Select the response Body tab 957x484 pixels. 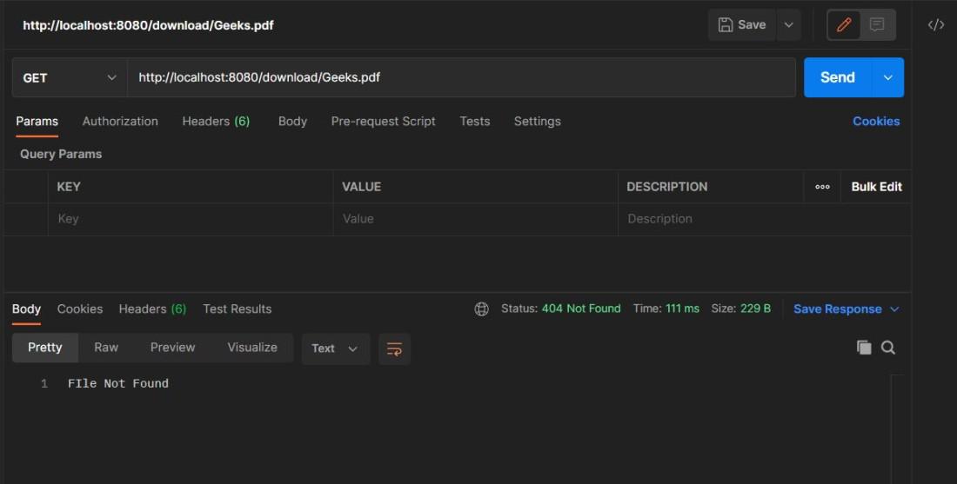26,309
